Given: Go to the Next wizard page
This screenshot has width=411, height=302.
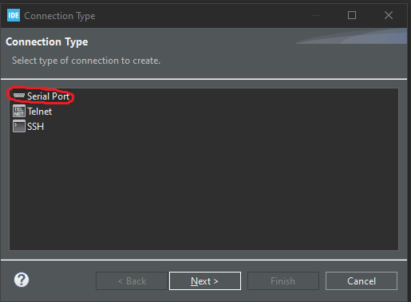Looking at the screenshot, I should (205, 280).
